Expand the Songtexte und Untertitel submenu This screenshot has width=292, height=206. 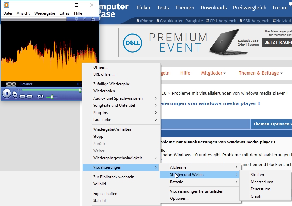121,105
